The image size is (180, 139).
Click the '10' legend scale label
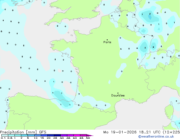point(35,138)
